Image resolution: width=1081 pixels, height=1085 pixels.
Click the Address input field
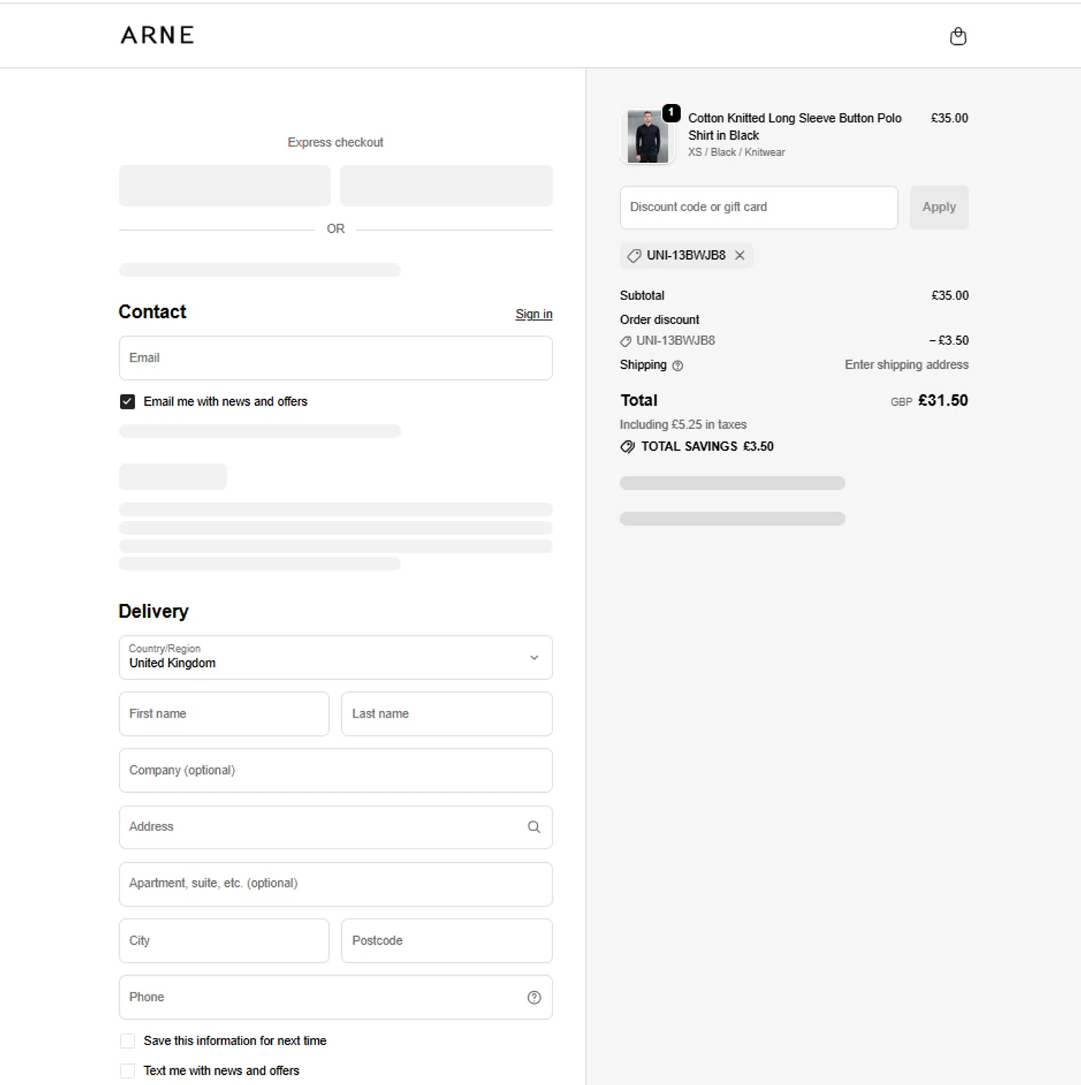pyautogui.click(x=336, y=827)
